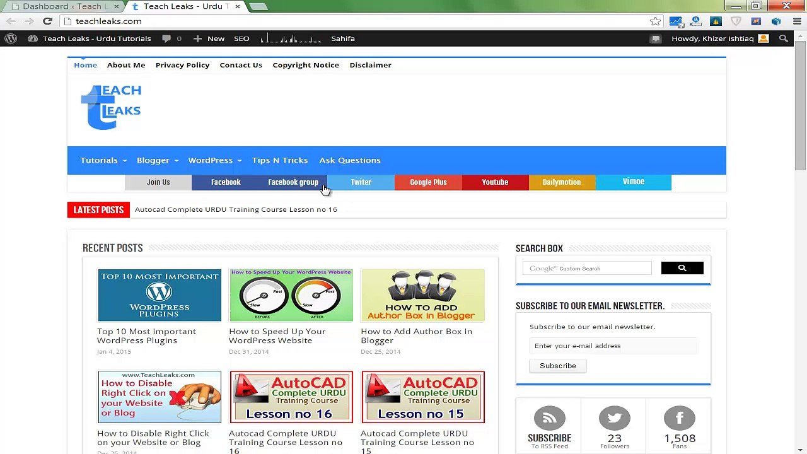Screen dimensions: 807x454
Task: Click the Vimeo social button
Action: 634,182
